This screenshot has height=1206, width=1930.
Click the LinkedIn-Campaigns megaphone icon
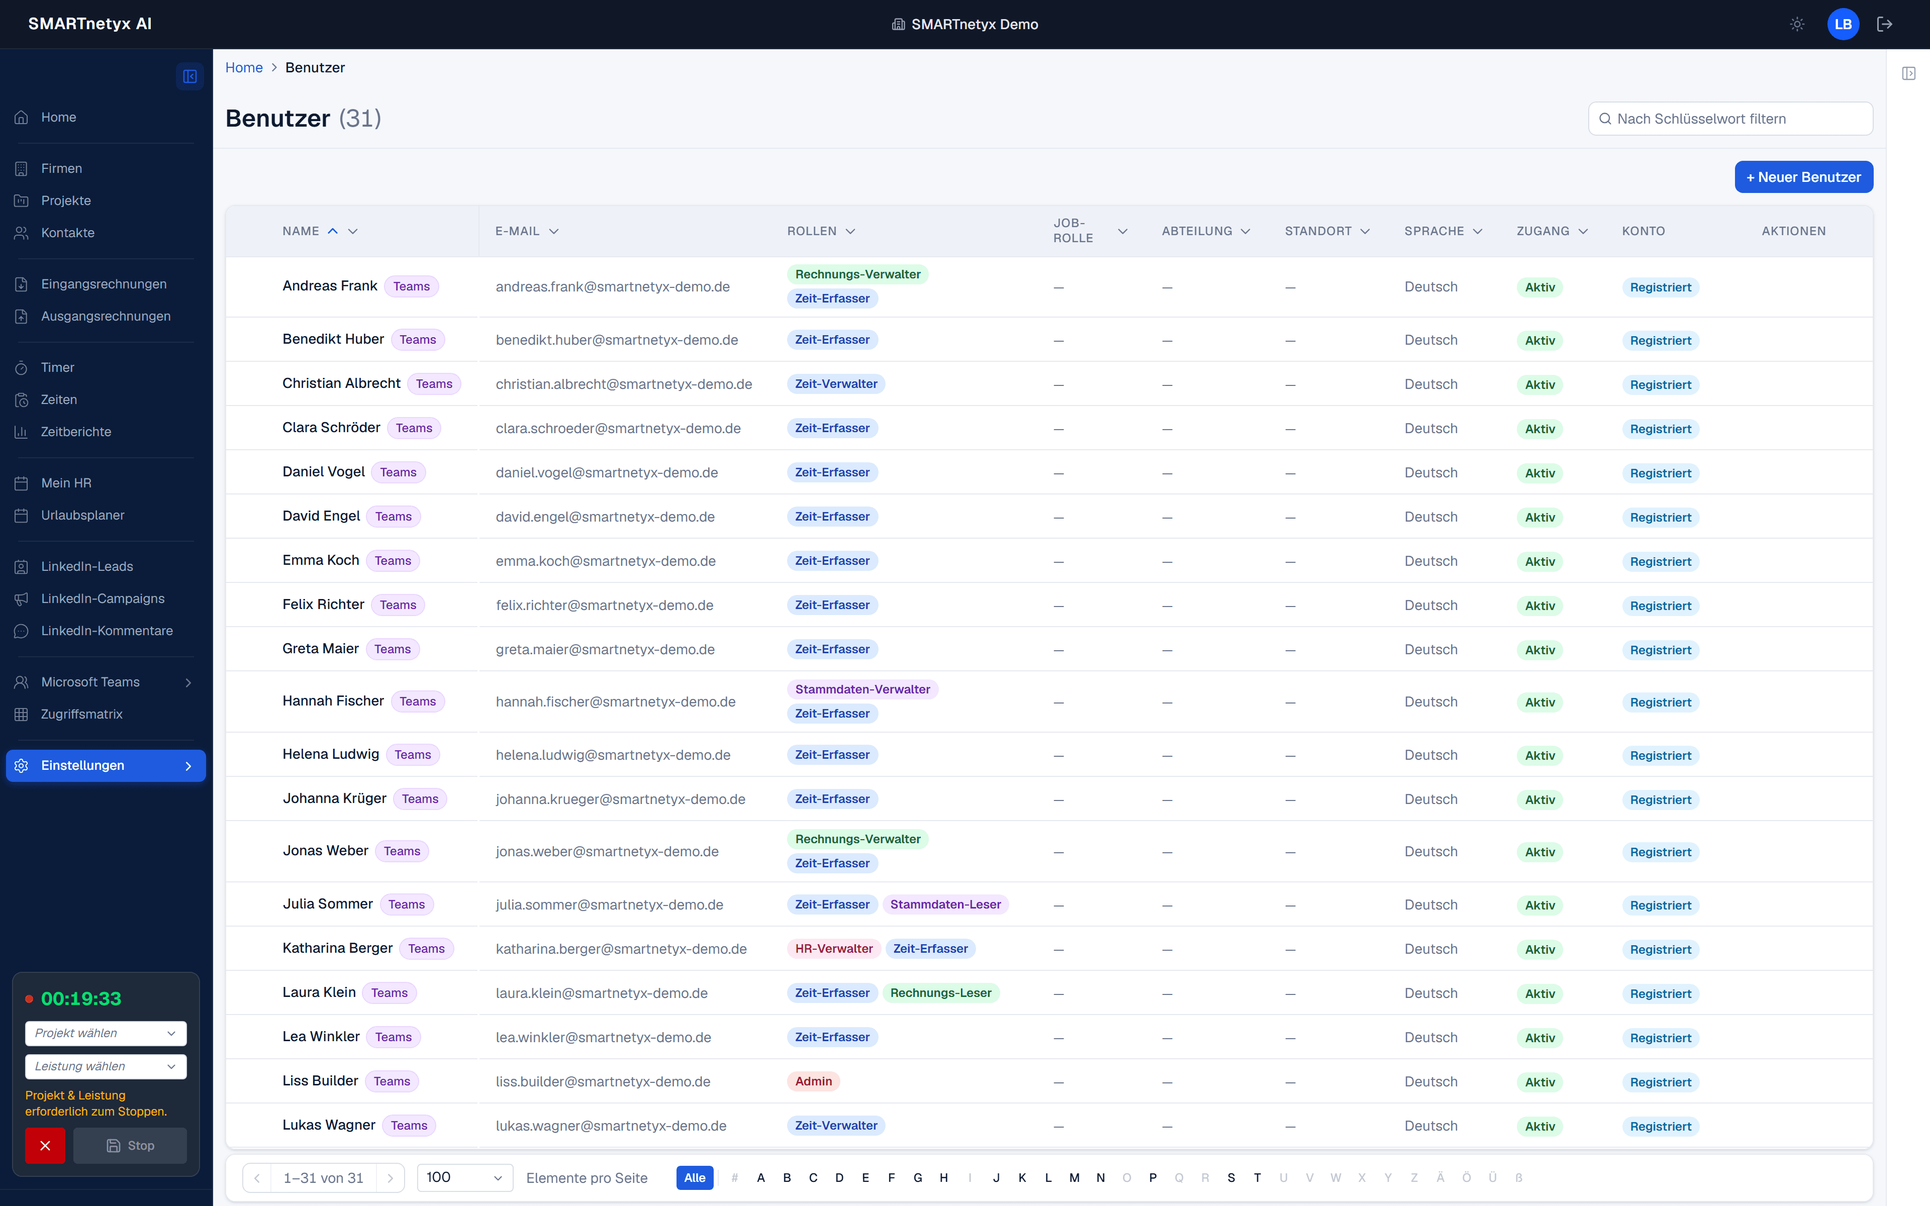(22, 598)
